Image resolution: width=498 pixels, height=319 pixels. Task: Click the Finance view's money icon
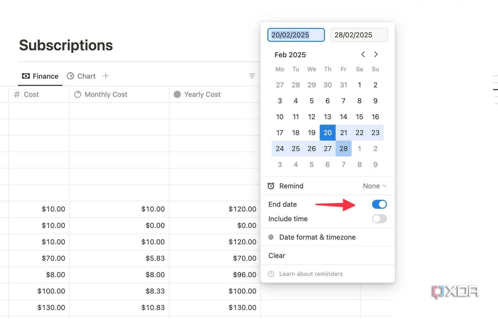(x=26, y=76)
